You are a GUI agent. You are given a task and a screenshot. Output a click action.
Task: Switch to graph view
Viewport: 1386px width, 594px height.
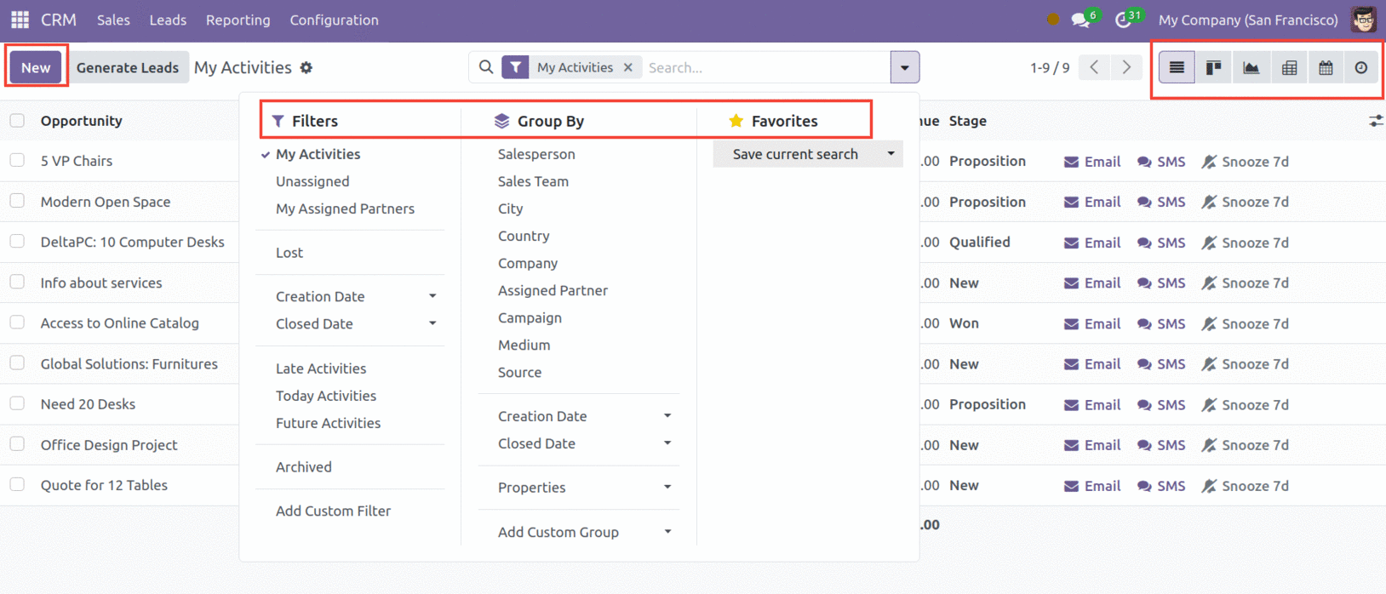point(1251,67)
